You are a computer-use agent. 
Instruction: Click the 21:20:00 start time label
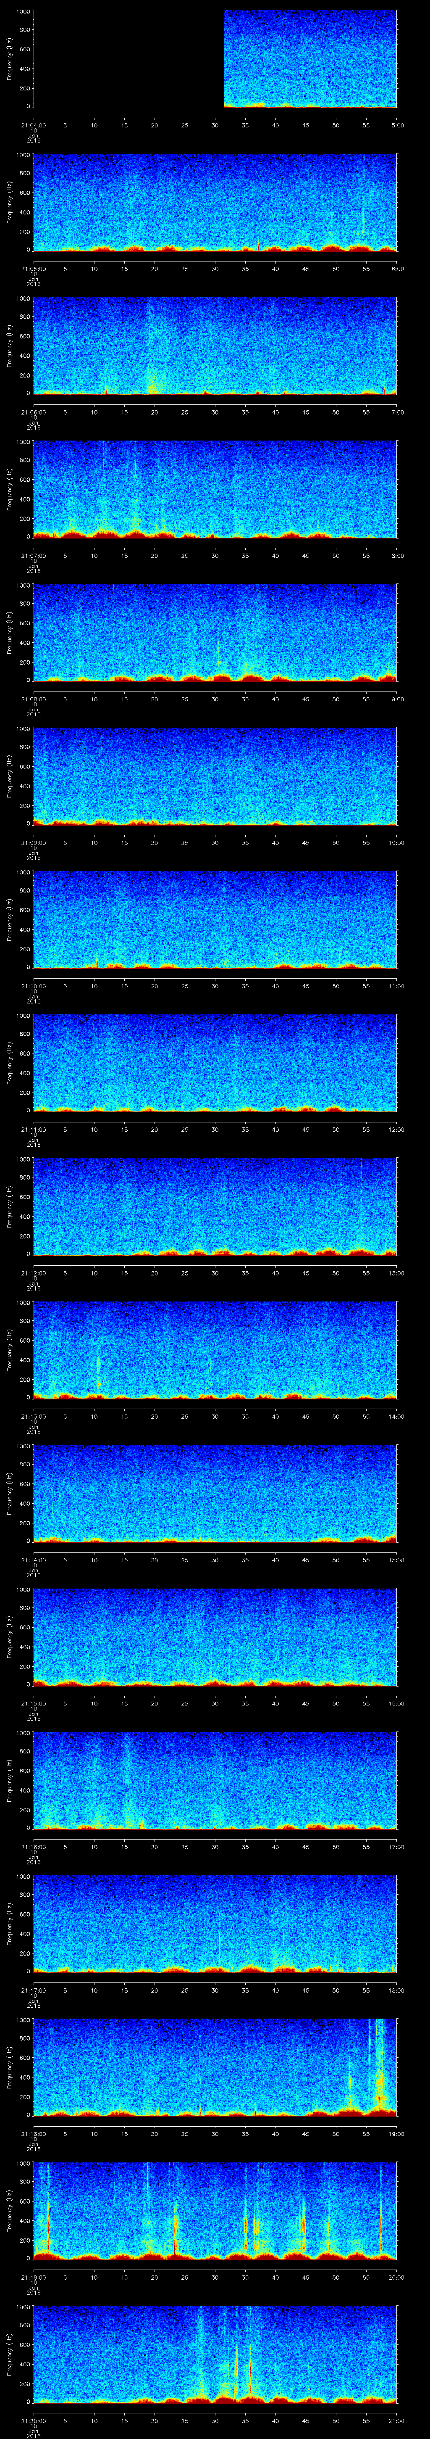click(33, 2420)
